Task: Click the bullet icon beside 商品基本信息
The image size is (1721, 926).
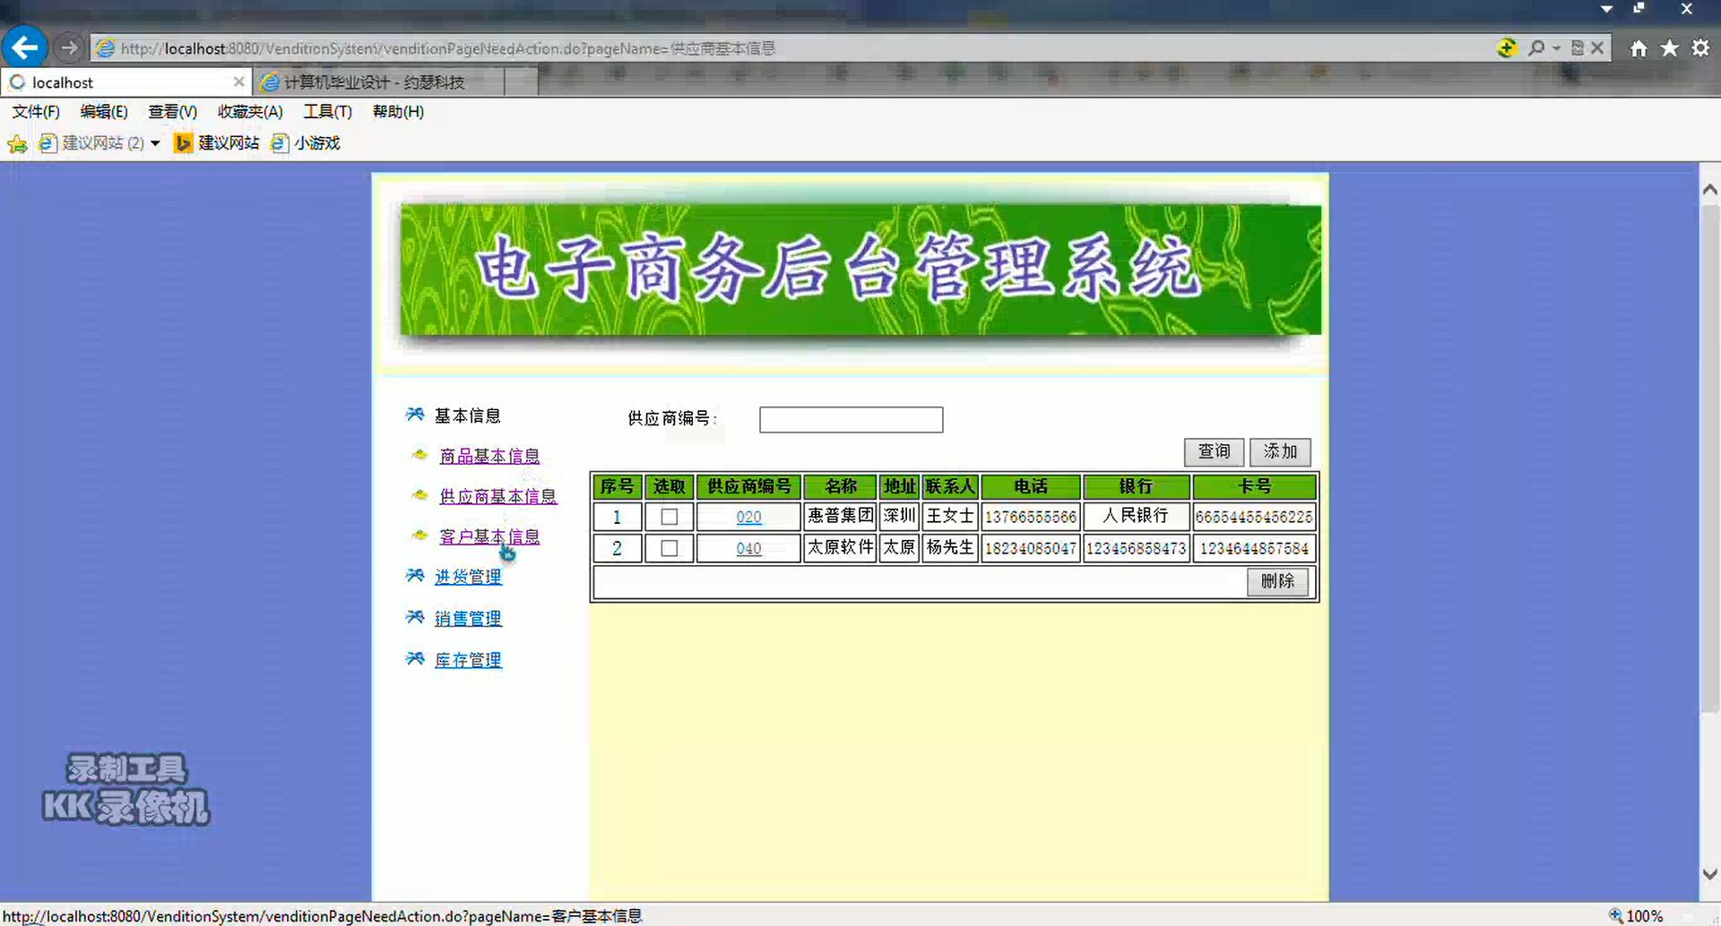Action: pyautogui.click(x=419, y=455)
